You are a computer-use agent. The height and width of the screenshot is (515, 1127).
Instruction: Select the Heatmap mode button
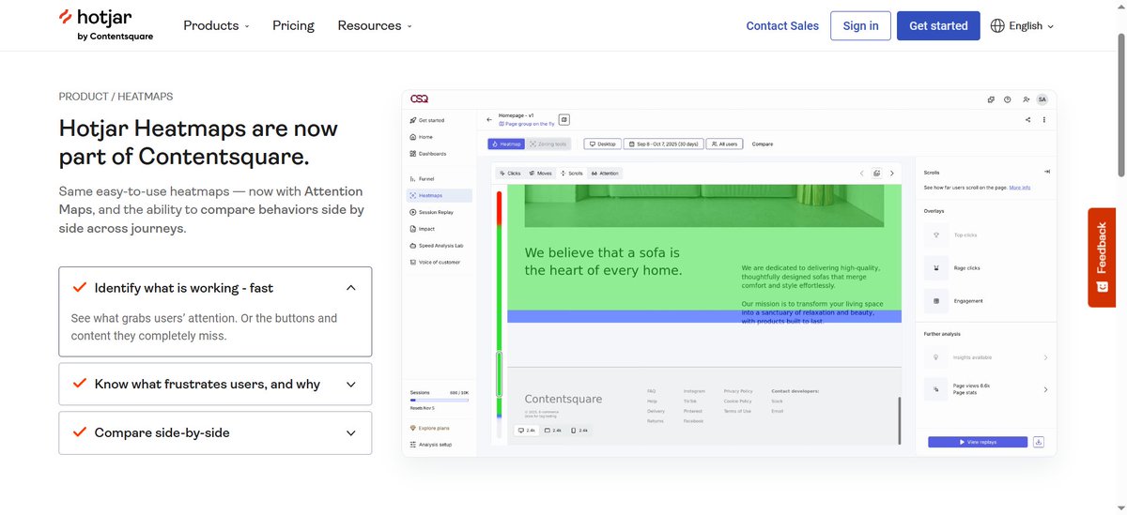(506, 144)
